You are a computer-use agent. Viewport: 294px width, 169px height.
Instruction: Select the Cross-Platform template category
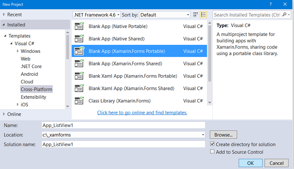point(36,89)
